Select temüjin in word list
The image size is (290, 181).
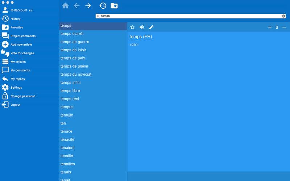[93, 115]
